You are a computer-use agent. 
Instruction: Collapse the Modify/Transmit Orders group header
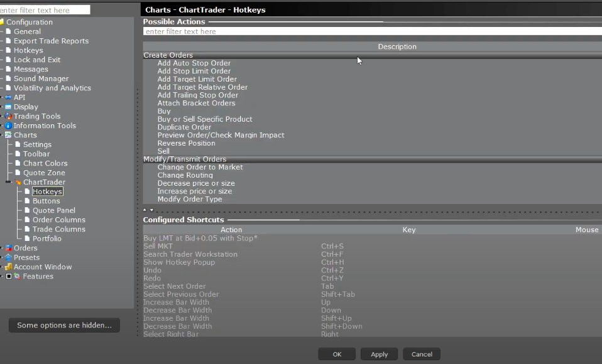373,159
